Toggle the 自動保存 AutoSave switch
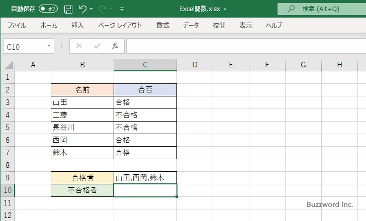This screenshot has height=221, width=366. 48,9
